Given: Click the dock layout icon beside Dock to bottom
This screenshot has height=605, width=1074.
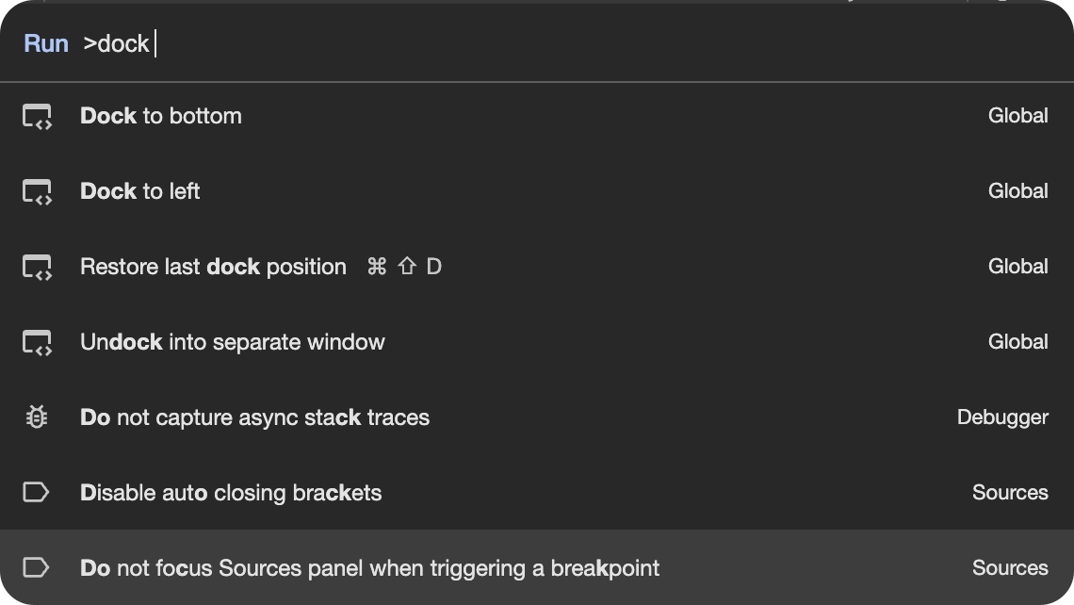Looking at the screenshot, I should point(36,115).
